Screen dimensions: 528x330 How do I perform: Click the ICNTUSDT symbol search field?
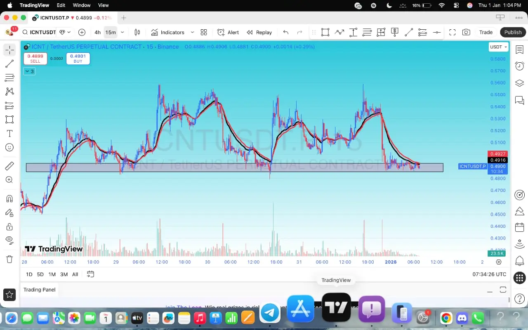(39, 32)
